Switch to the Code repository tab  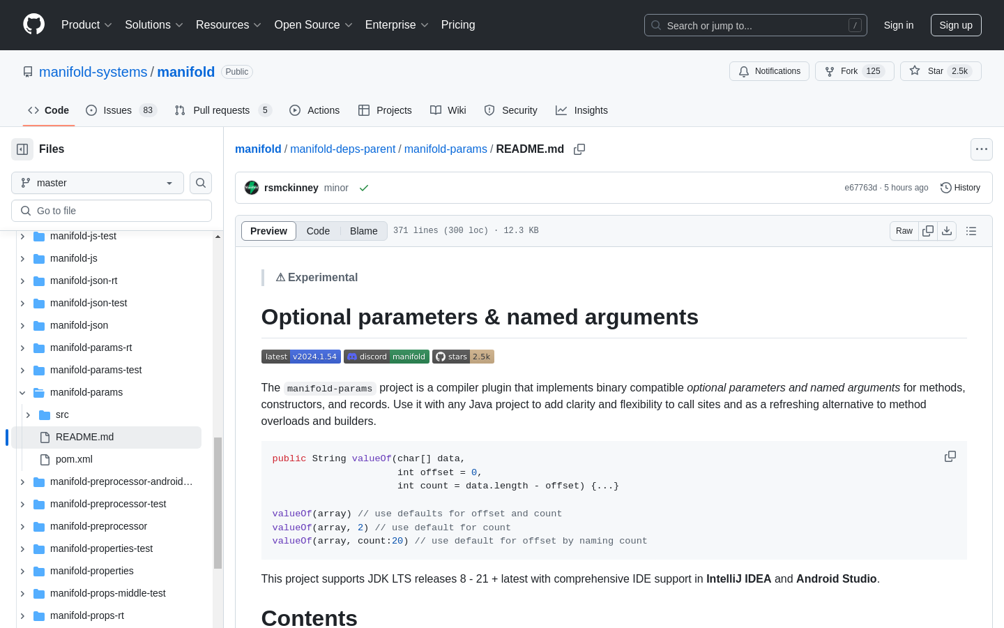click(x=49, y=110)
